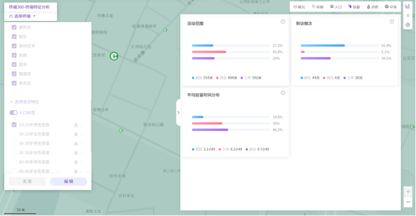Uncheck the 烟酒茶 checkbox
The height and width of the screenshot is (216, 416).
[x=14, y=74]
